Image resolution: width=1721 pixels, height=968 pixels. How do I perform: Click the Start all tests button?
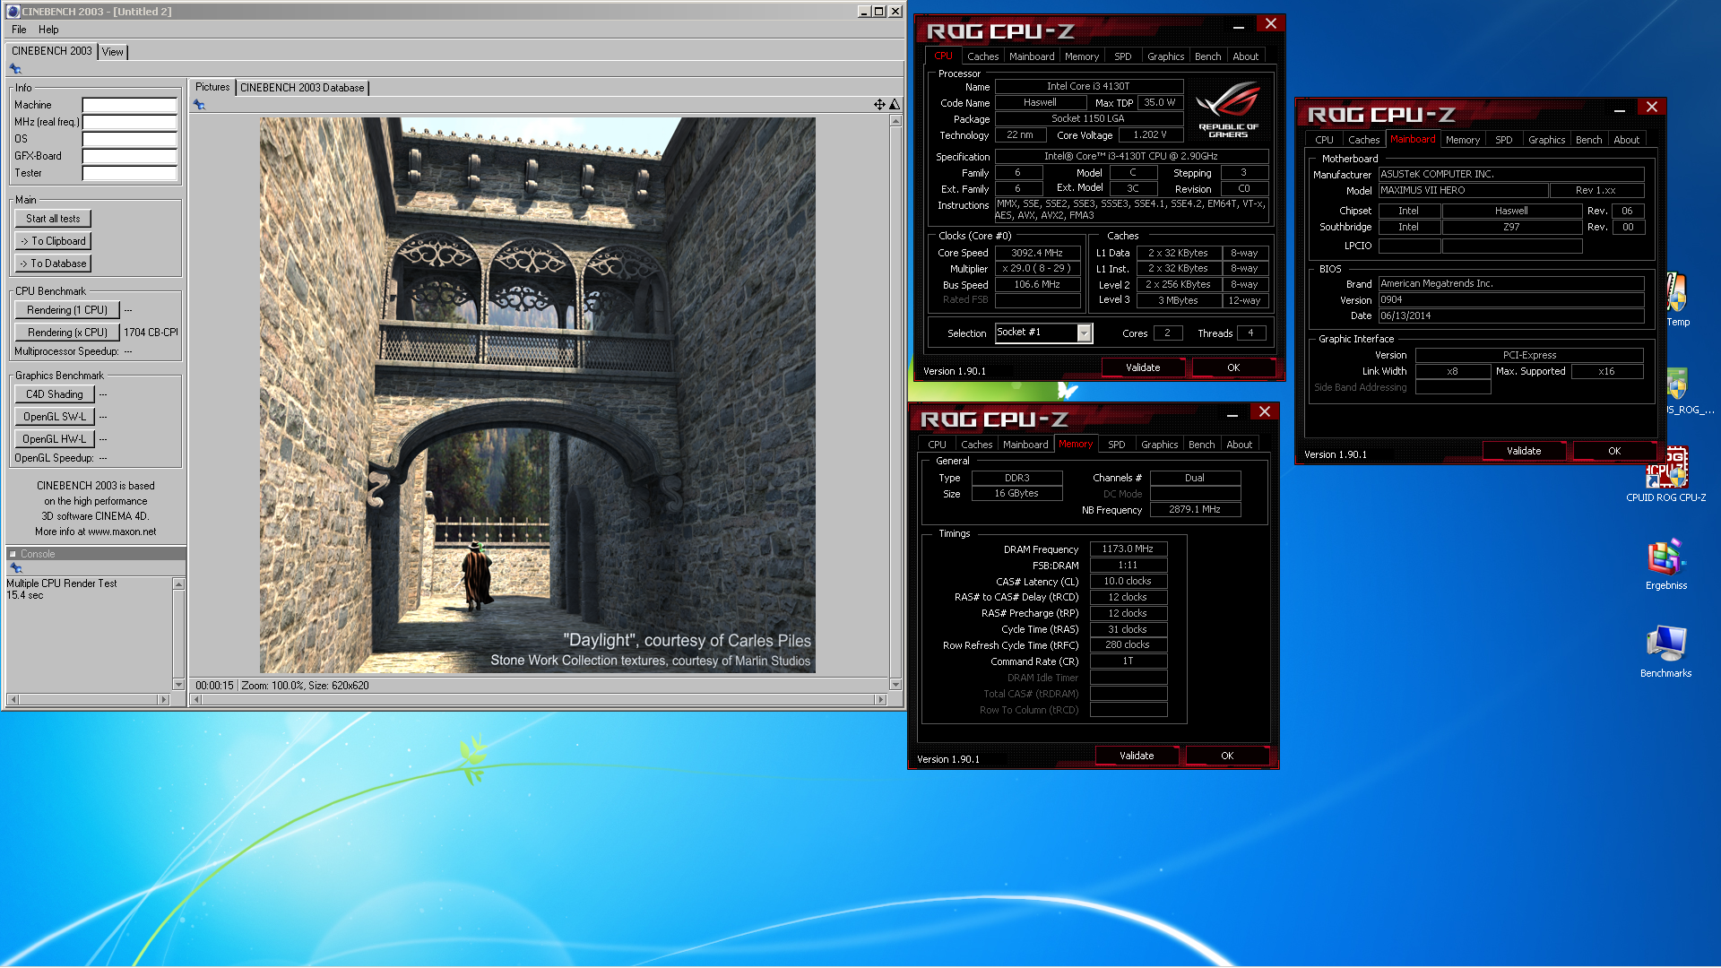tap(53, 219)
